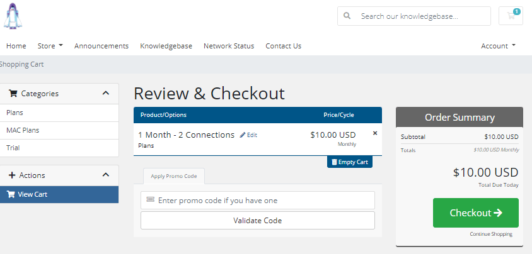Viewport: 532px width, 254px height.
Task: Click the plus icon beside Actions
Action: pos(12,175)
